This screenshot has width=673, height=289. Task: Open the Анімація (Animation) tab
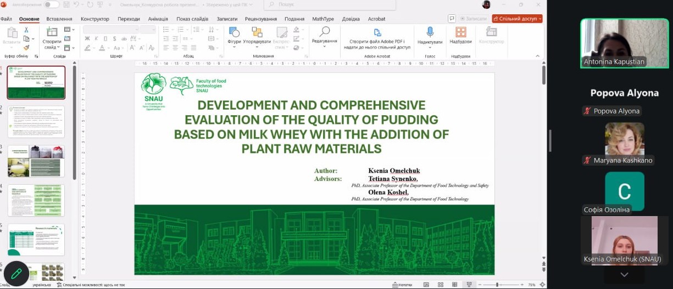pyautogui.click(x=158, y=19)
